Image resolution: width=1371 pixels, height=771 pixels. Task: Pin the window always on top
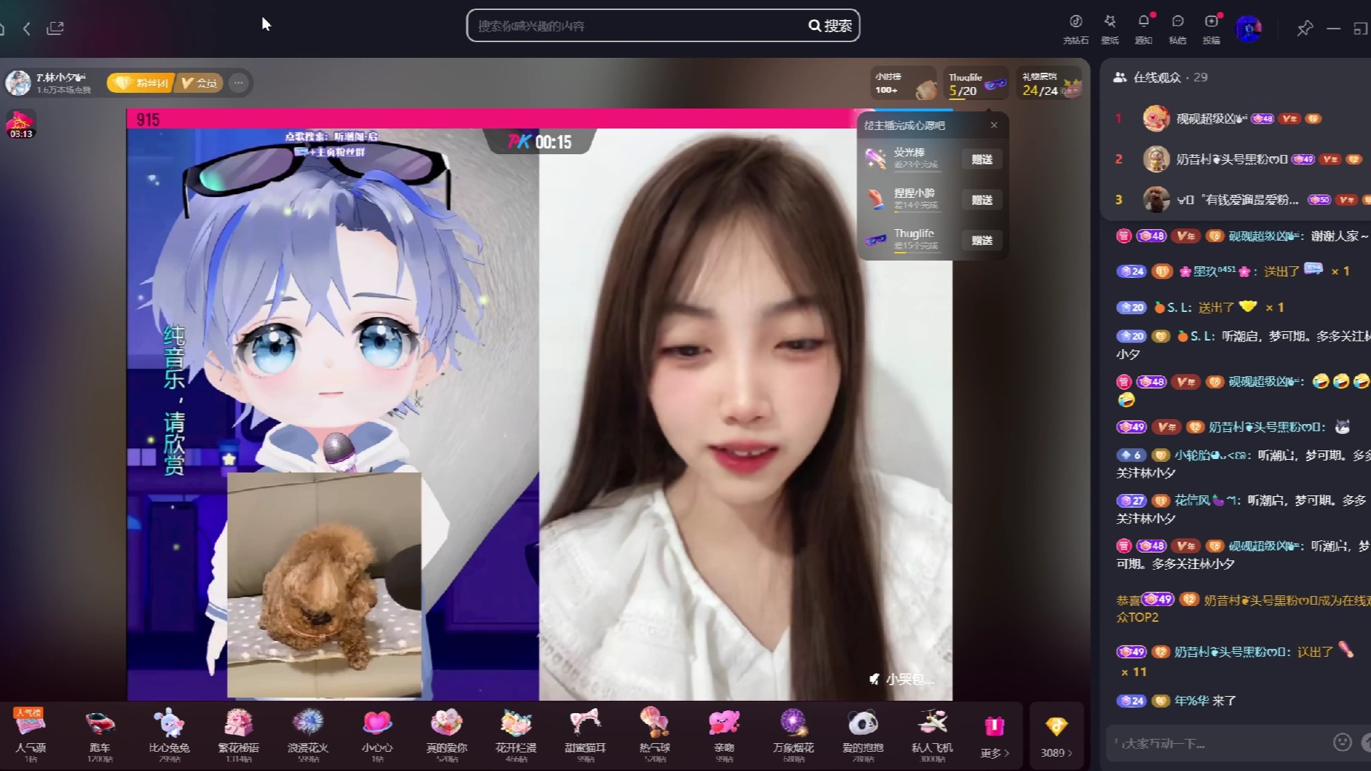click(x=1305, y=29)
